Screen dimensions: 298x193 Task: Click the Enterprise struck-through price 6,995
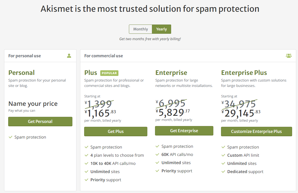point(170,103)
